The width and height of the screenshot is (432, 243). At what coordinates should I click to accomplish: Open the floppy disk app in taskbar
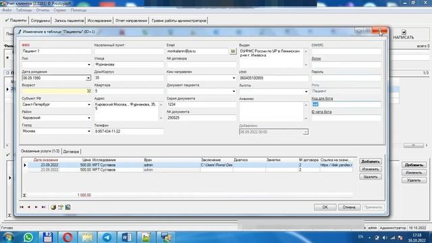pos(48,237)
